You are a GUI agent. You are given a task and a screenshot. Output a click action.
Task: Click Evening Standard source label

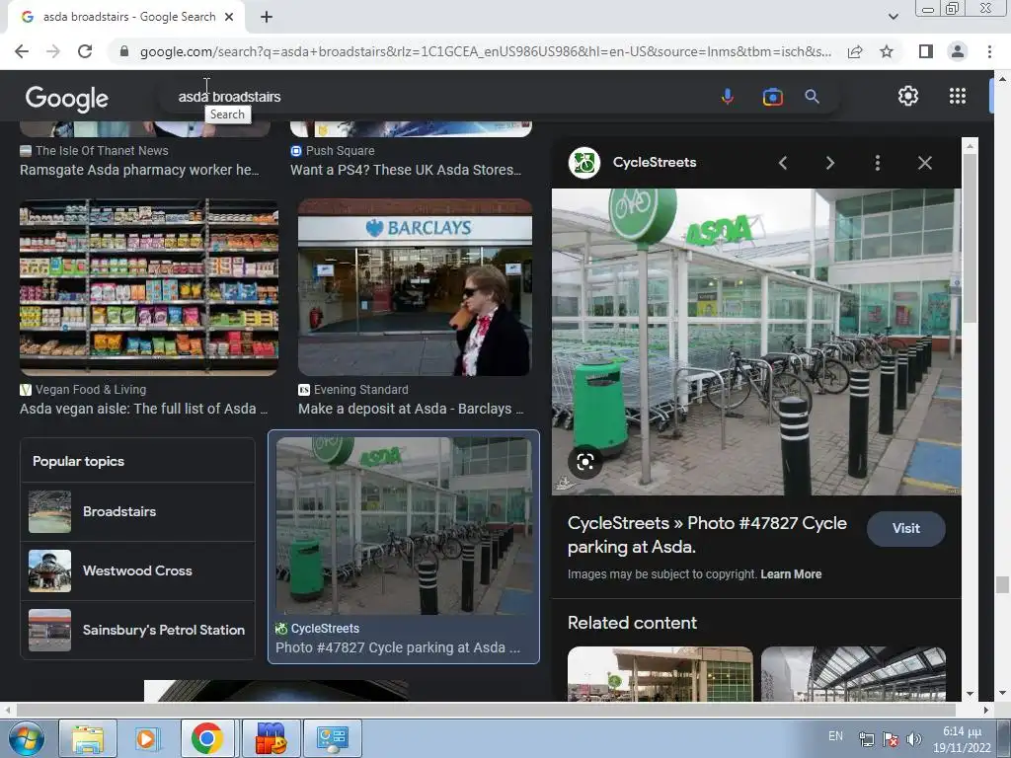coord(360,390)
